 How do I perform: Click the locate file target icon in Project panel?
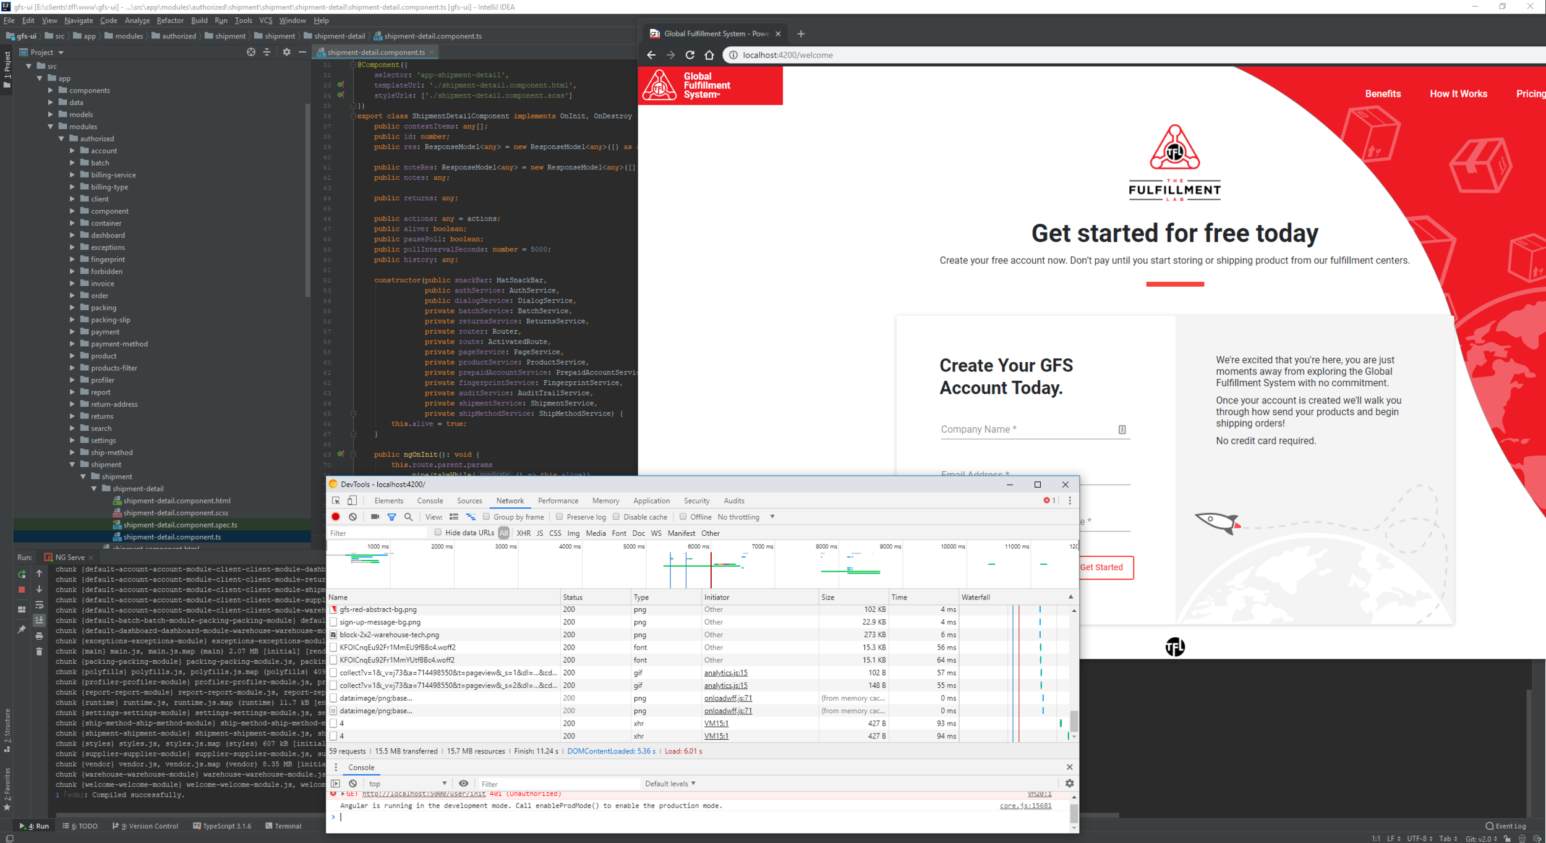251,52
